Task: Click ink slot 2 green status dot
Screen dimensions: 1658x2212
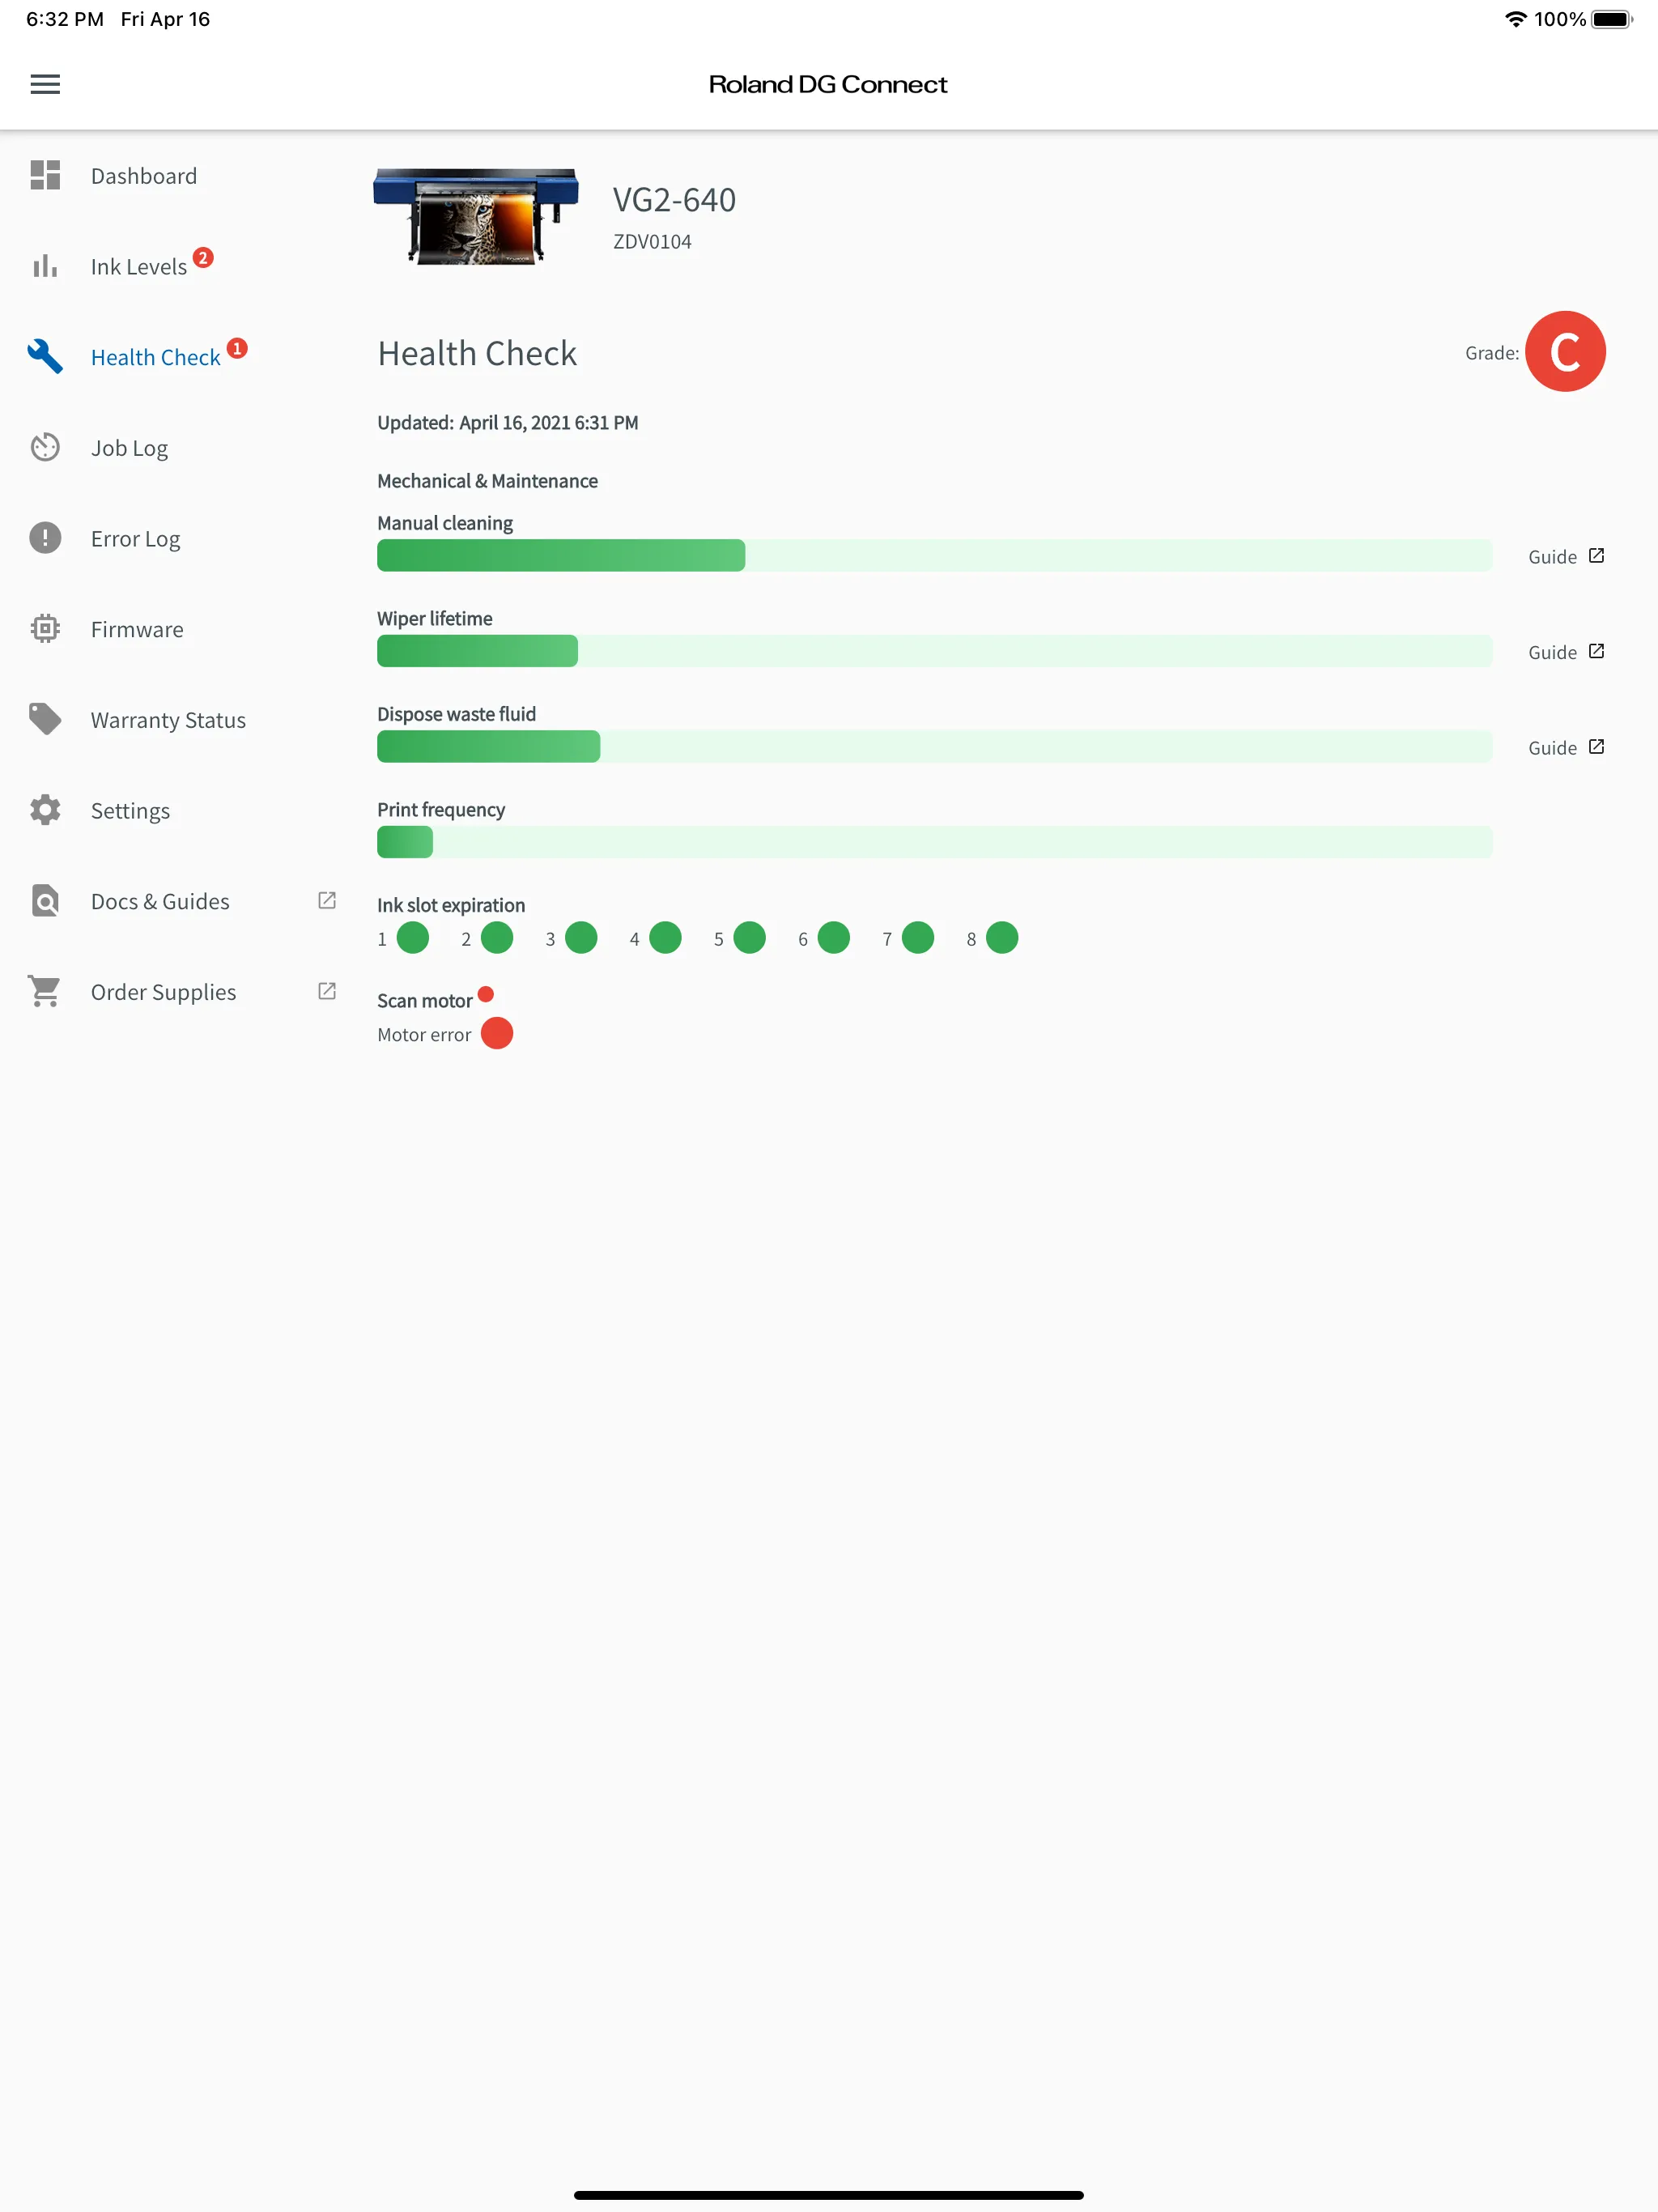Action: [x=497, y=938]
